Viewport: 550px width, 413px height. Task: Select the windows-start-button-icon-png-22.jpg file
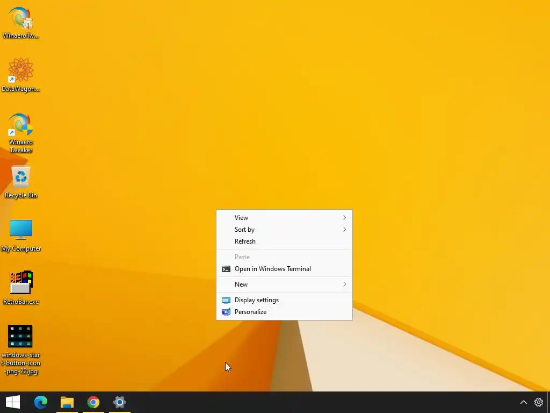[21, 350]
